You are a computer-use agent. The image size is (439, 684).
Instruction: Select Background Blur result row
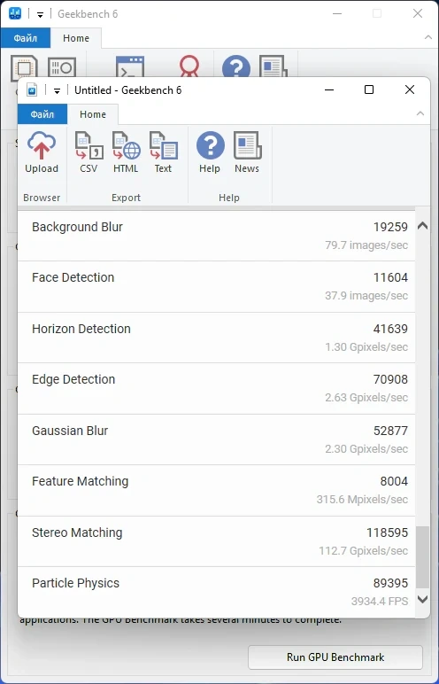click(x=216, y=236)
